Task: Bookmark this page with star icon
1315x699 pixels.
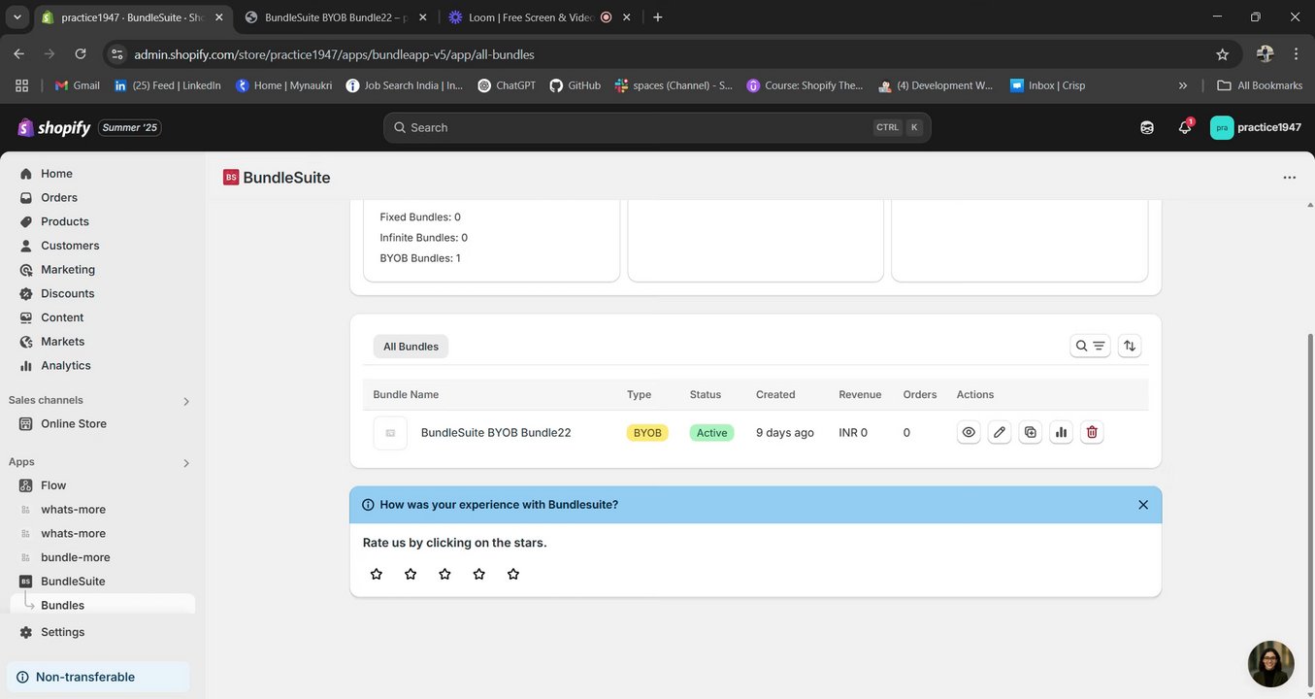Action: tap(1223, 54)
